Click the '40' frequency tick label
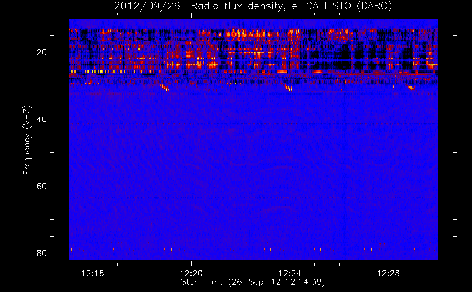 point(42,119)
